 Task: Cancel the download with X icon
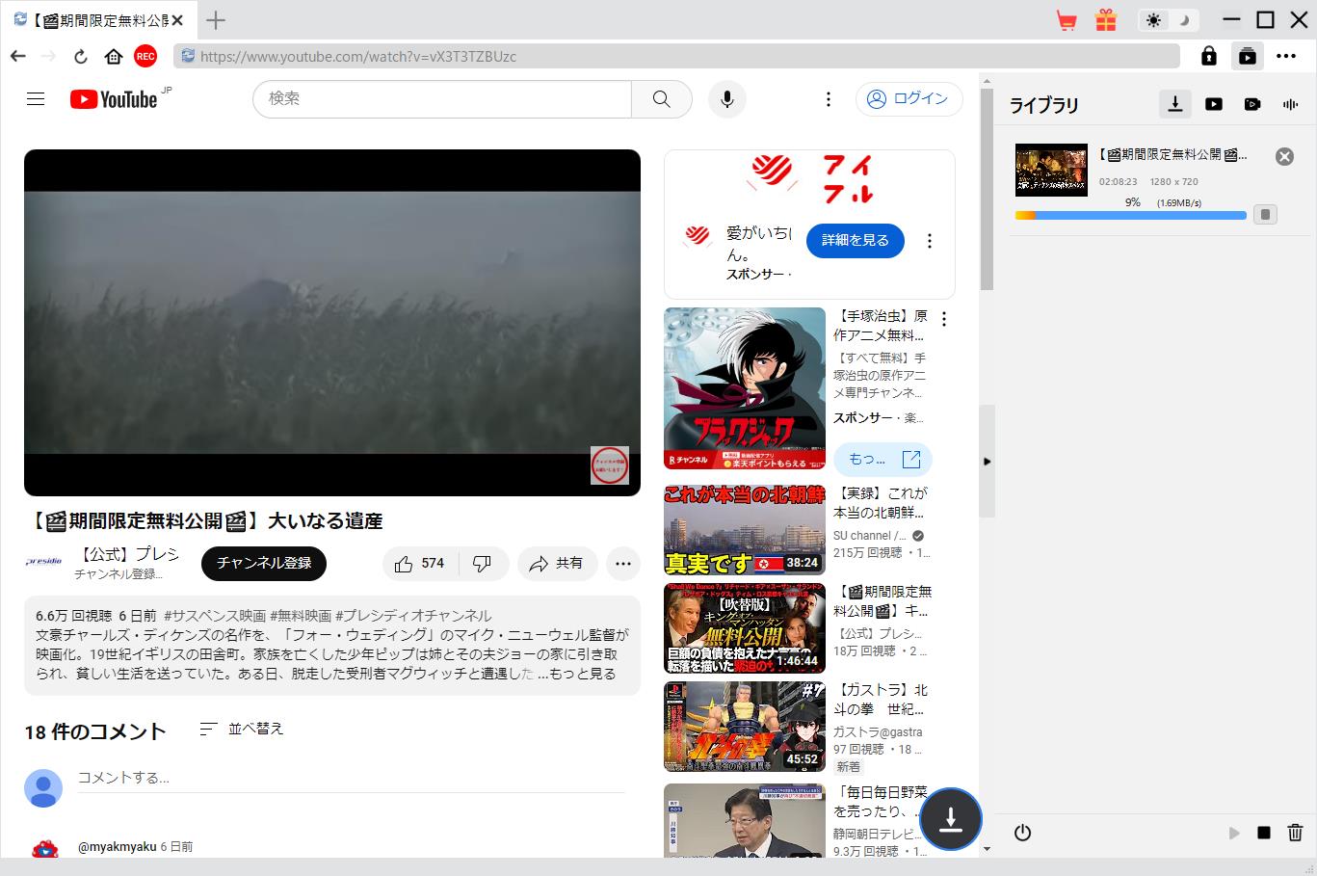[1284, 156]
